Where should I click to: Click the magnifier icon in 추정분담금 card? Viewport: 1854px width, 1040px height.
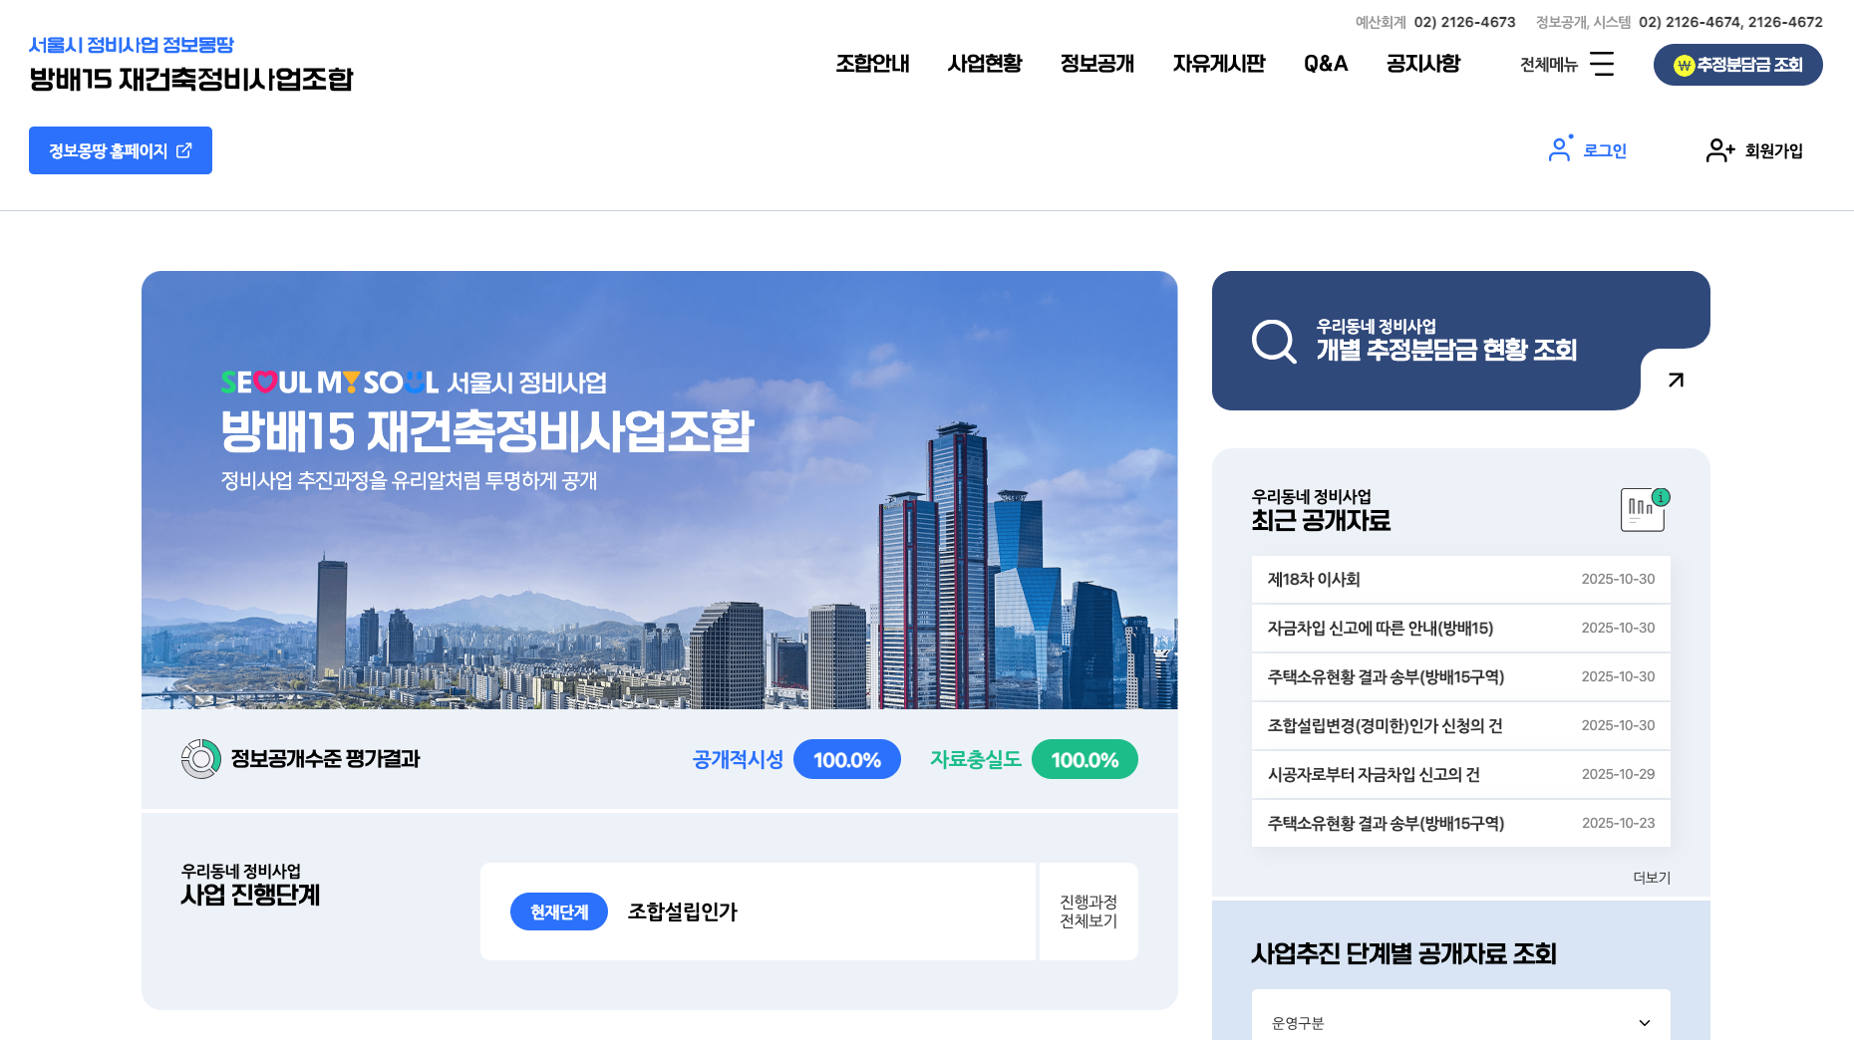click(1274, 342)
